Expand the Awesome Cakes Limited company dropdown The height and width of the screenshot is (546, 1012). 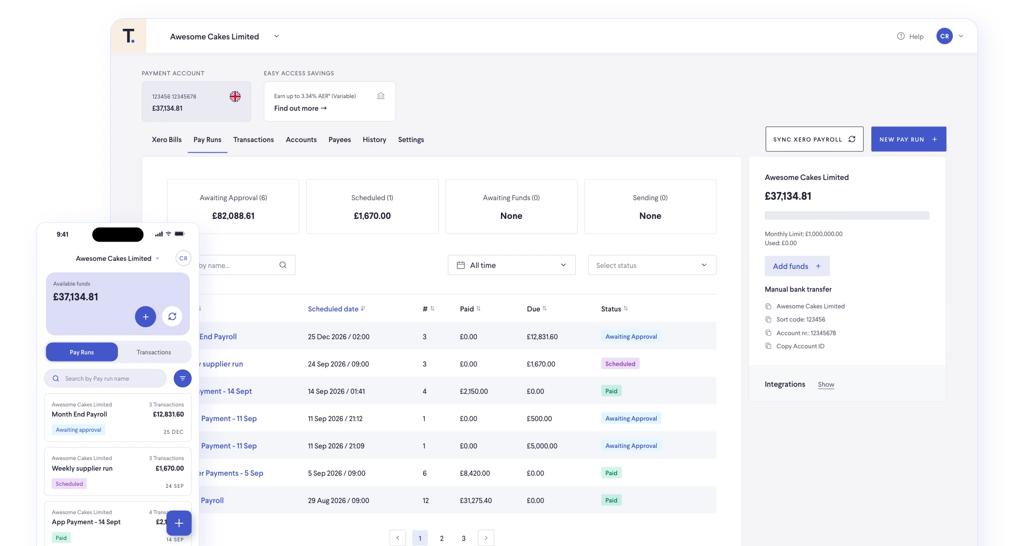276,36
